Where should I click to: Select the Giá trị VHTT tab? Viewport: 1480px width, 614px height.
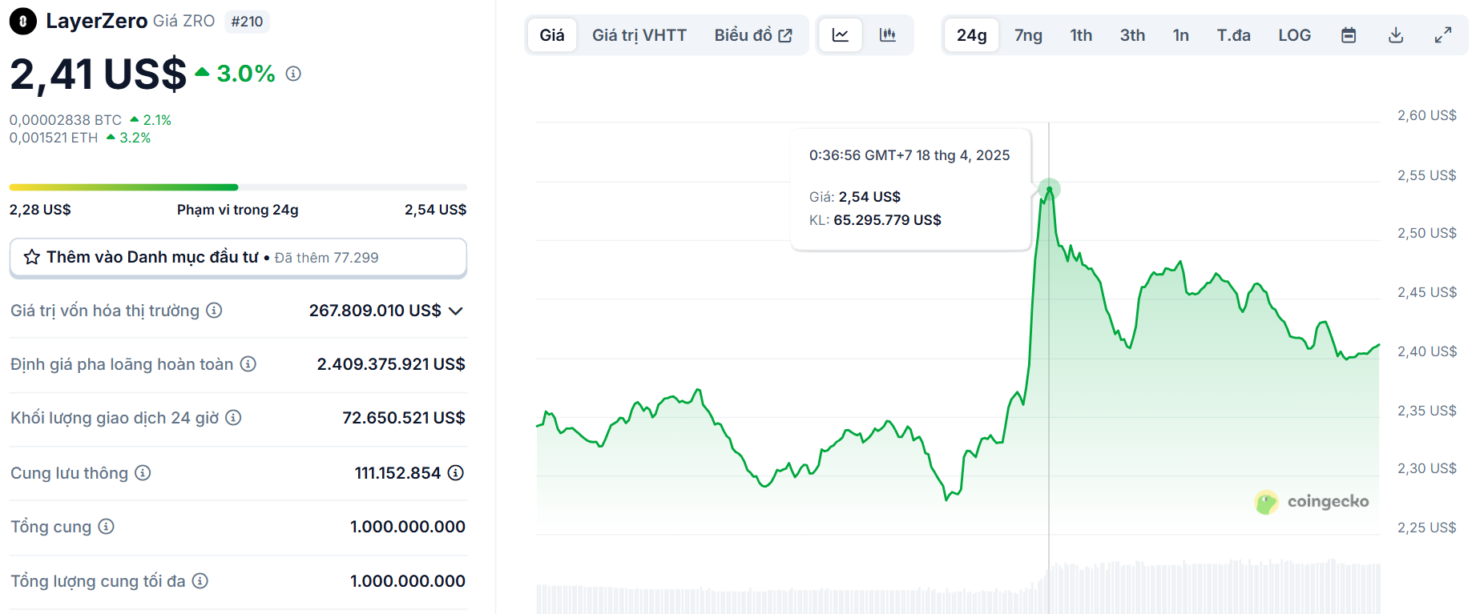click(639, 35)
